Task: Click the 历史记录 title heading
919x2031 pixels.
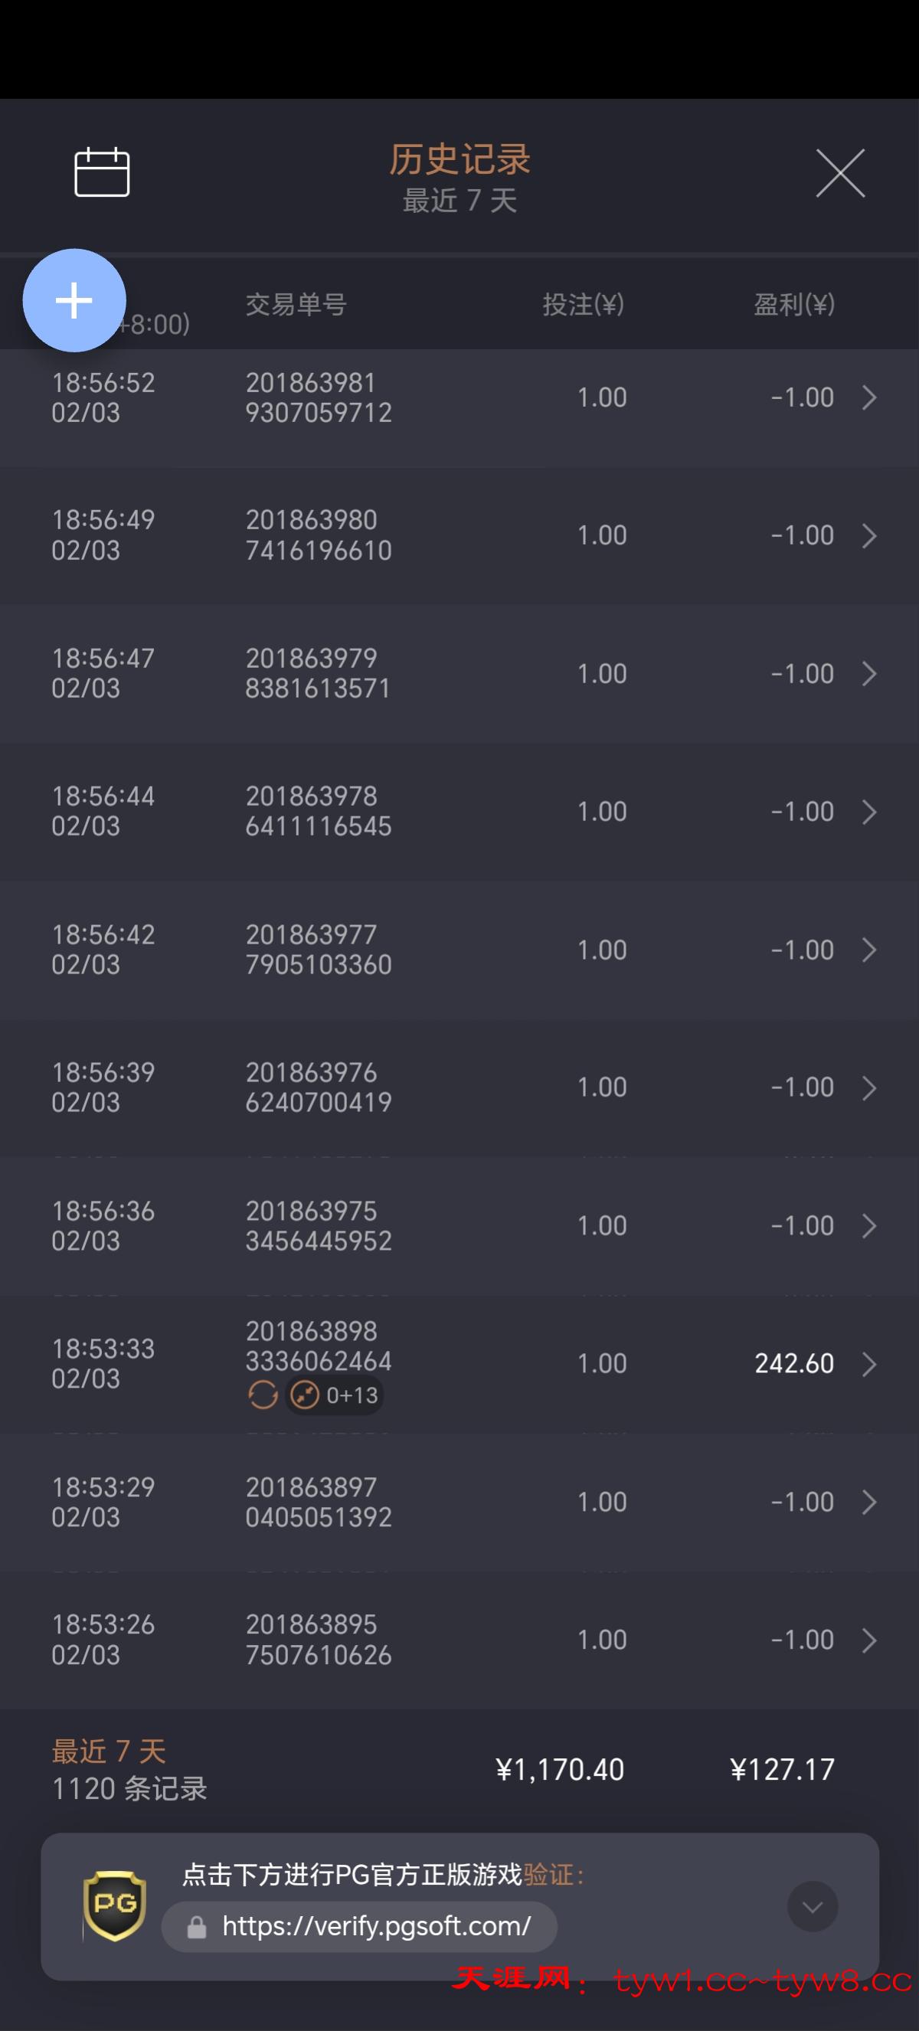Action: tap(459, 160)
